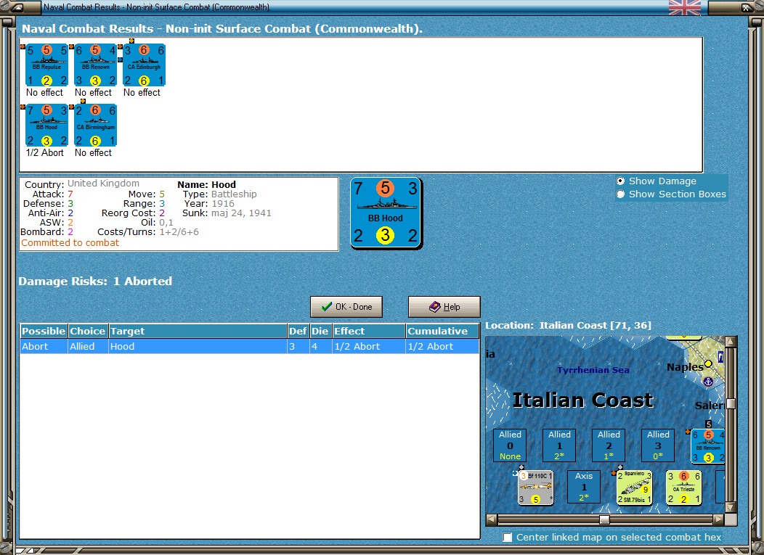Select the BB Hood counter in results panel
The height and width of the screenshot is (555, 764).
(x=46, y=125)
